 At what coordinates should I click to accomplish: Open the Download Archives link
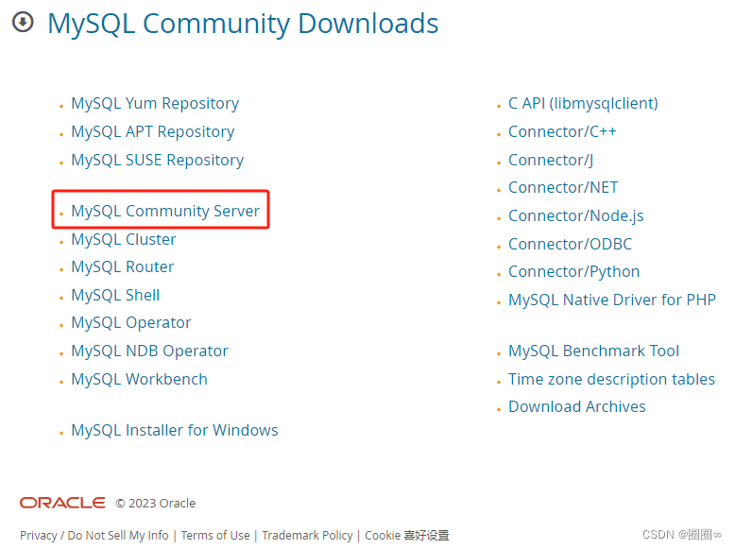(577, 406)
